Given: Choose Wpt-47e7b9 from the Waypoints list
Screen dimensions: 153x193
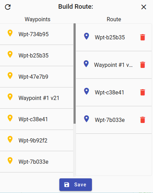Looking at the screenshot, I should point(36,77).
